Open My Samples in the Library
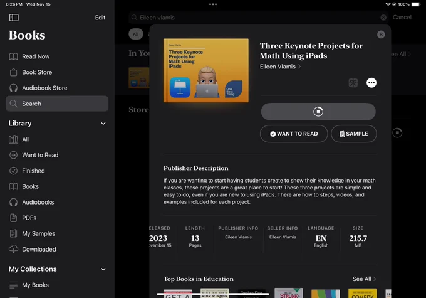Viewport: 426px width, 298px height. [x=57, y=234]
